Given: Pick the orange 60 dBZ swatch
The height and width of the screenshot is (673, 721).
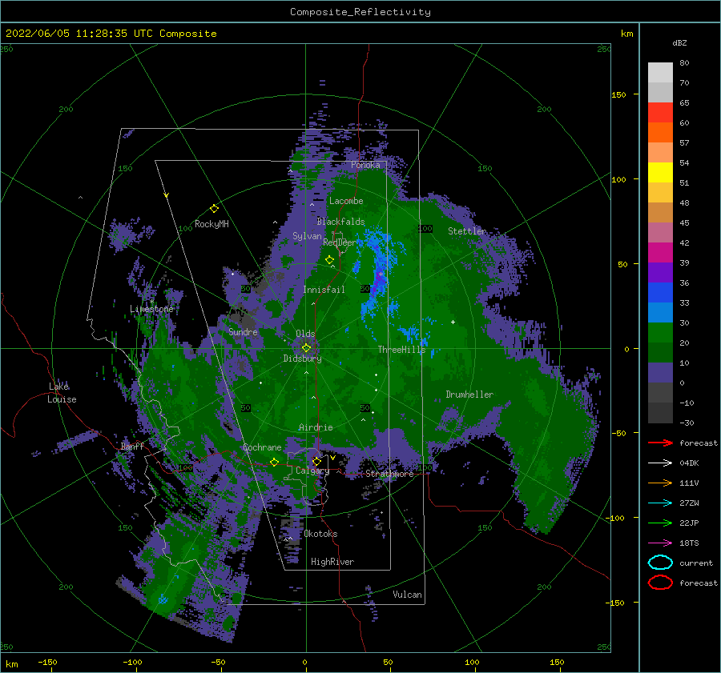Looking at the screenshot, I should coord(660,132).
